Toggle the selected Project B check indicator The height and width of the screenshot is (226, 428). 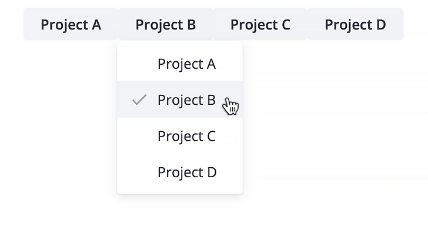point(139,99)
